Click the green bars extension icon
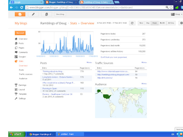Screen dimensions: 183x137 pos(177,7)
